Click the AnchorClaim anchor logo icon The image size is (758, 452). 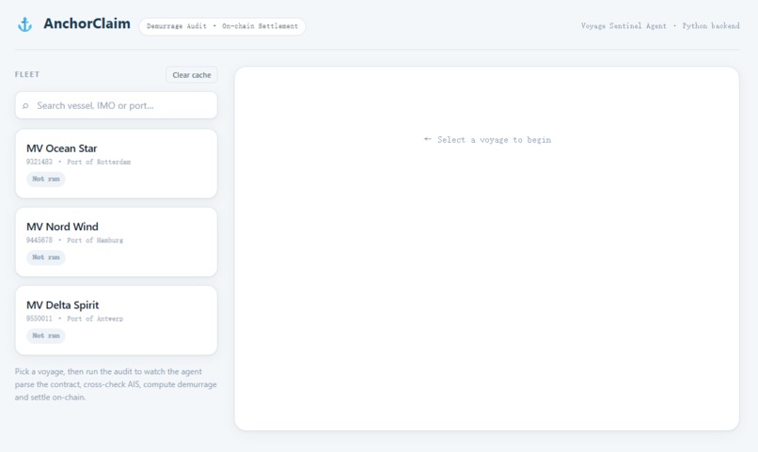[x=24, y=24]
